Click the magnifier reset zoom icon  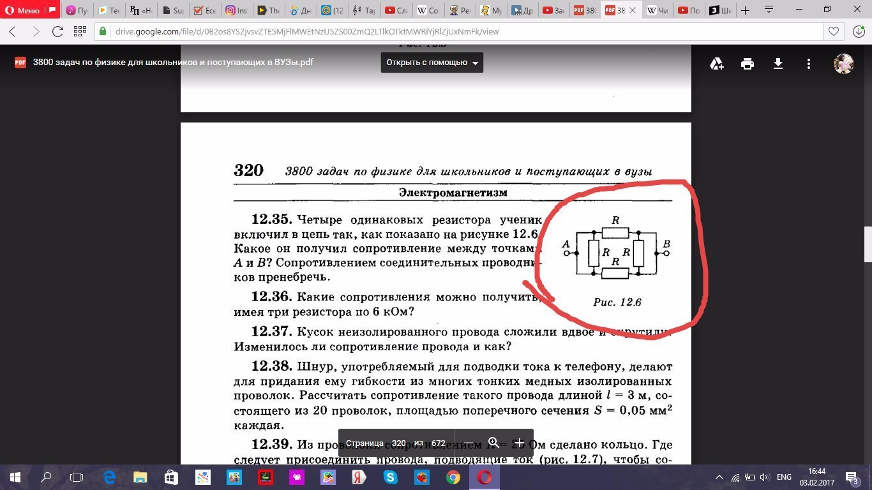(x=493, y=443)
